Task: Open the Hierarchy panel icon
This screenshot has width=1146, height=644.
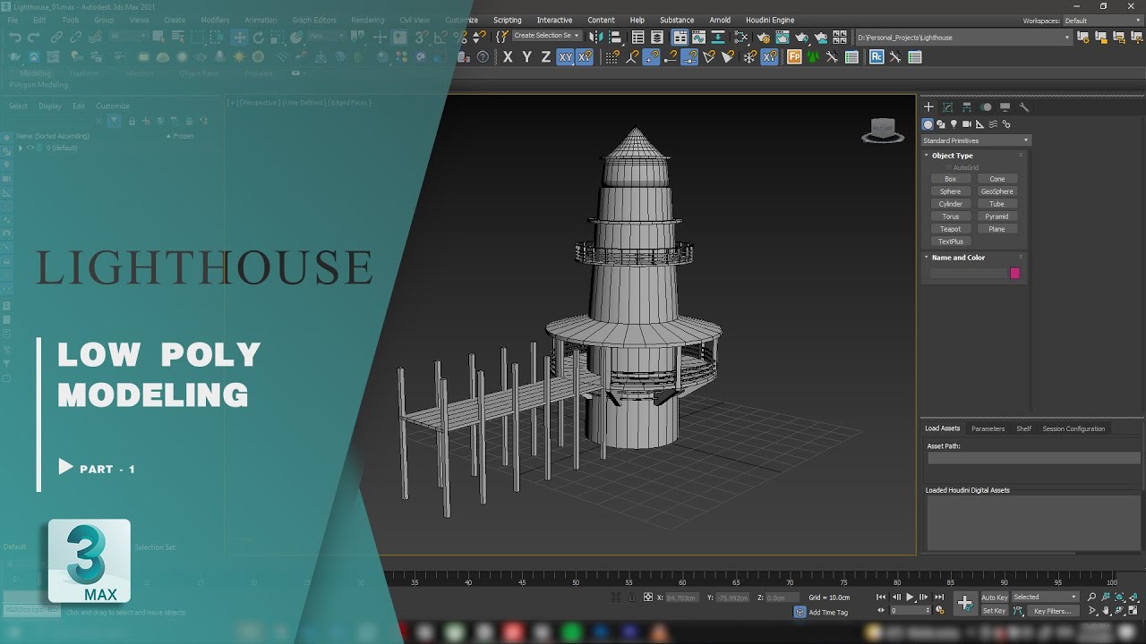Action: (967, 107)
